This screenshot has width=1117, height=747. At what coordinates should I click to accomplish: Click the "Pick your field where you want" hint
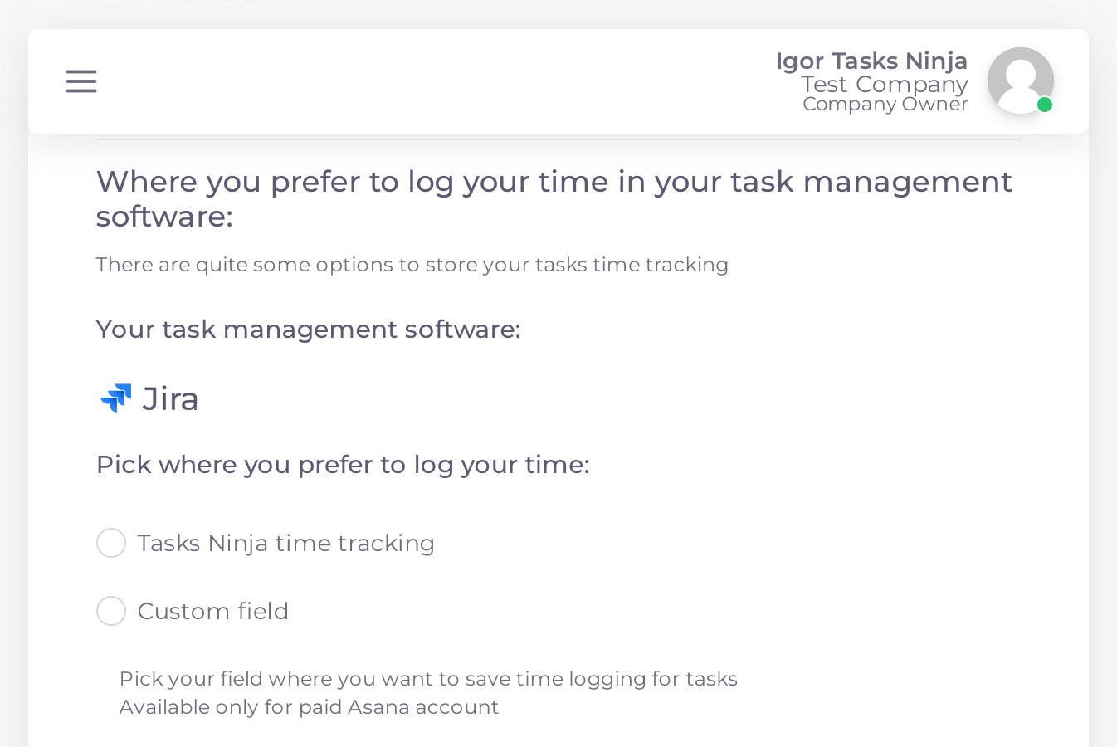(x=428, y=679)
